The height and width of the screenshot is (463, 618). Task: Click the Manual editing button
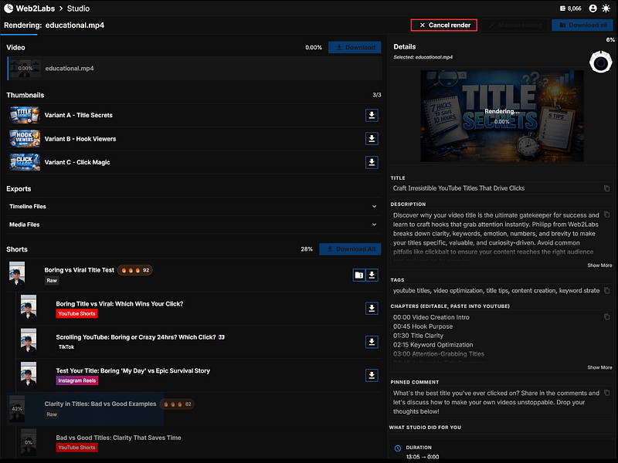515,25
